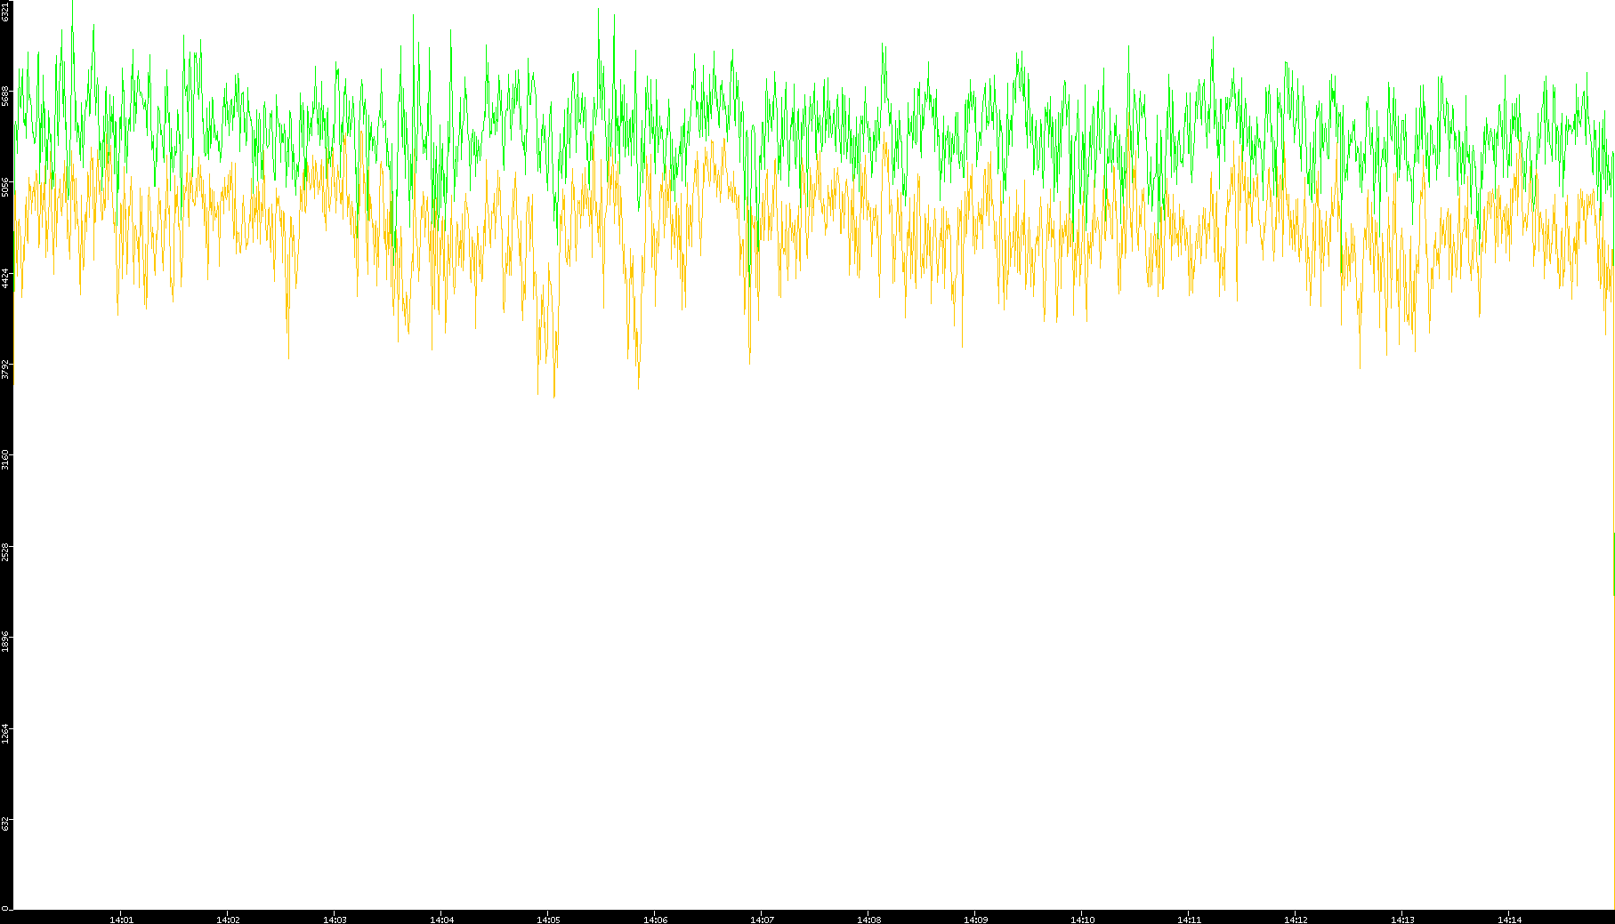Select the 14:09 time marker
Screen dimensions: 1615x924
[975, 919]
